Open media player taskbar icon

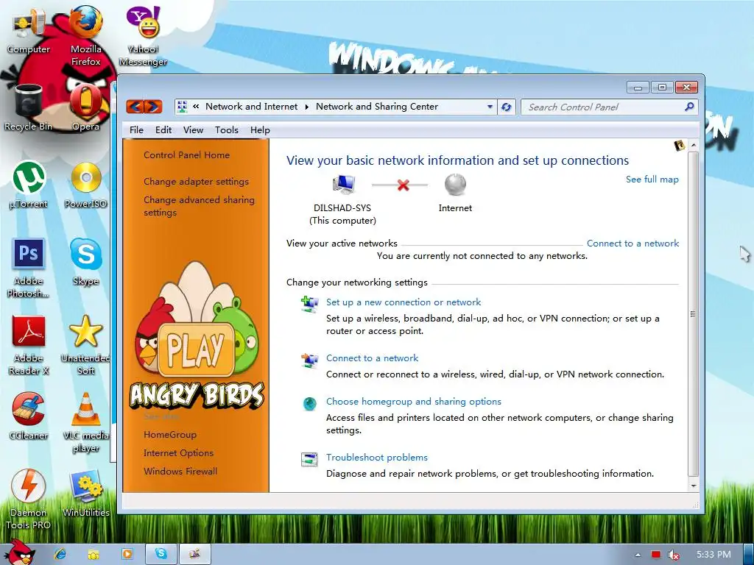tap(127, 554)
